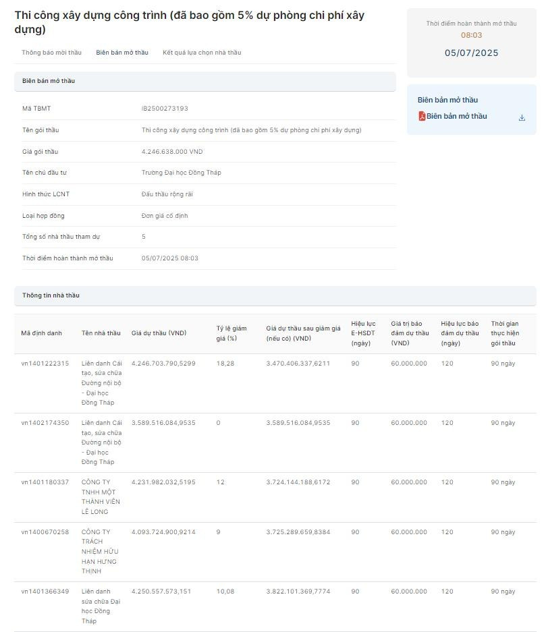
Task: Open the Kết quả lựa chọn nhà thầu tab
Action: [x=202, y=53]
